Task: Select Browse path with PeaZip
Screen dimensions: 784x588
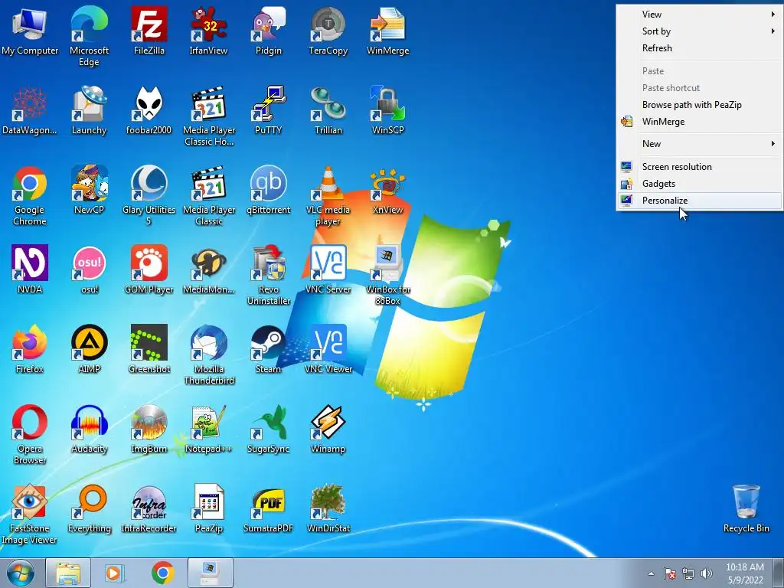Action: coord(700,104)
